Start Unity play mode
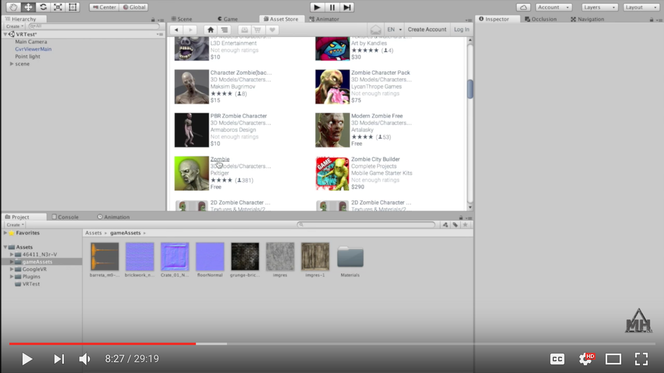 pos(317,7)
